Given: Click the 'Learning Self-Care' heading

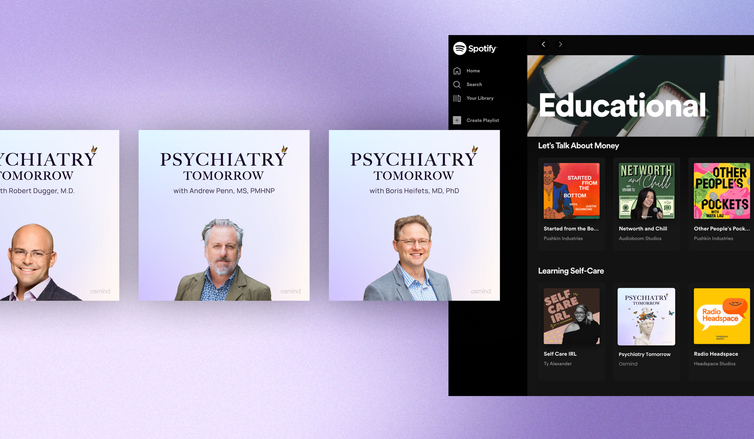Looking at the screenshot, I should coord(571,271).
